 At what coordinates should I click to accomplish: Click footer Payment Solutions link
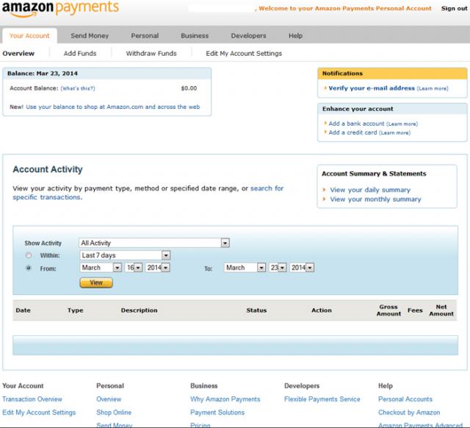(x=217, y=413)
